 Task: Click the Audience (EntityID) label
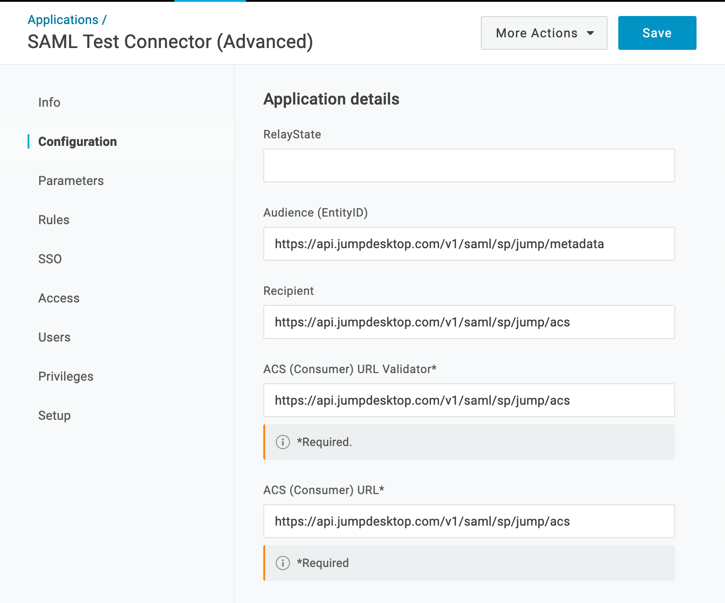(x=316, y=213)
